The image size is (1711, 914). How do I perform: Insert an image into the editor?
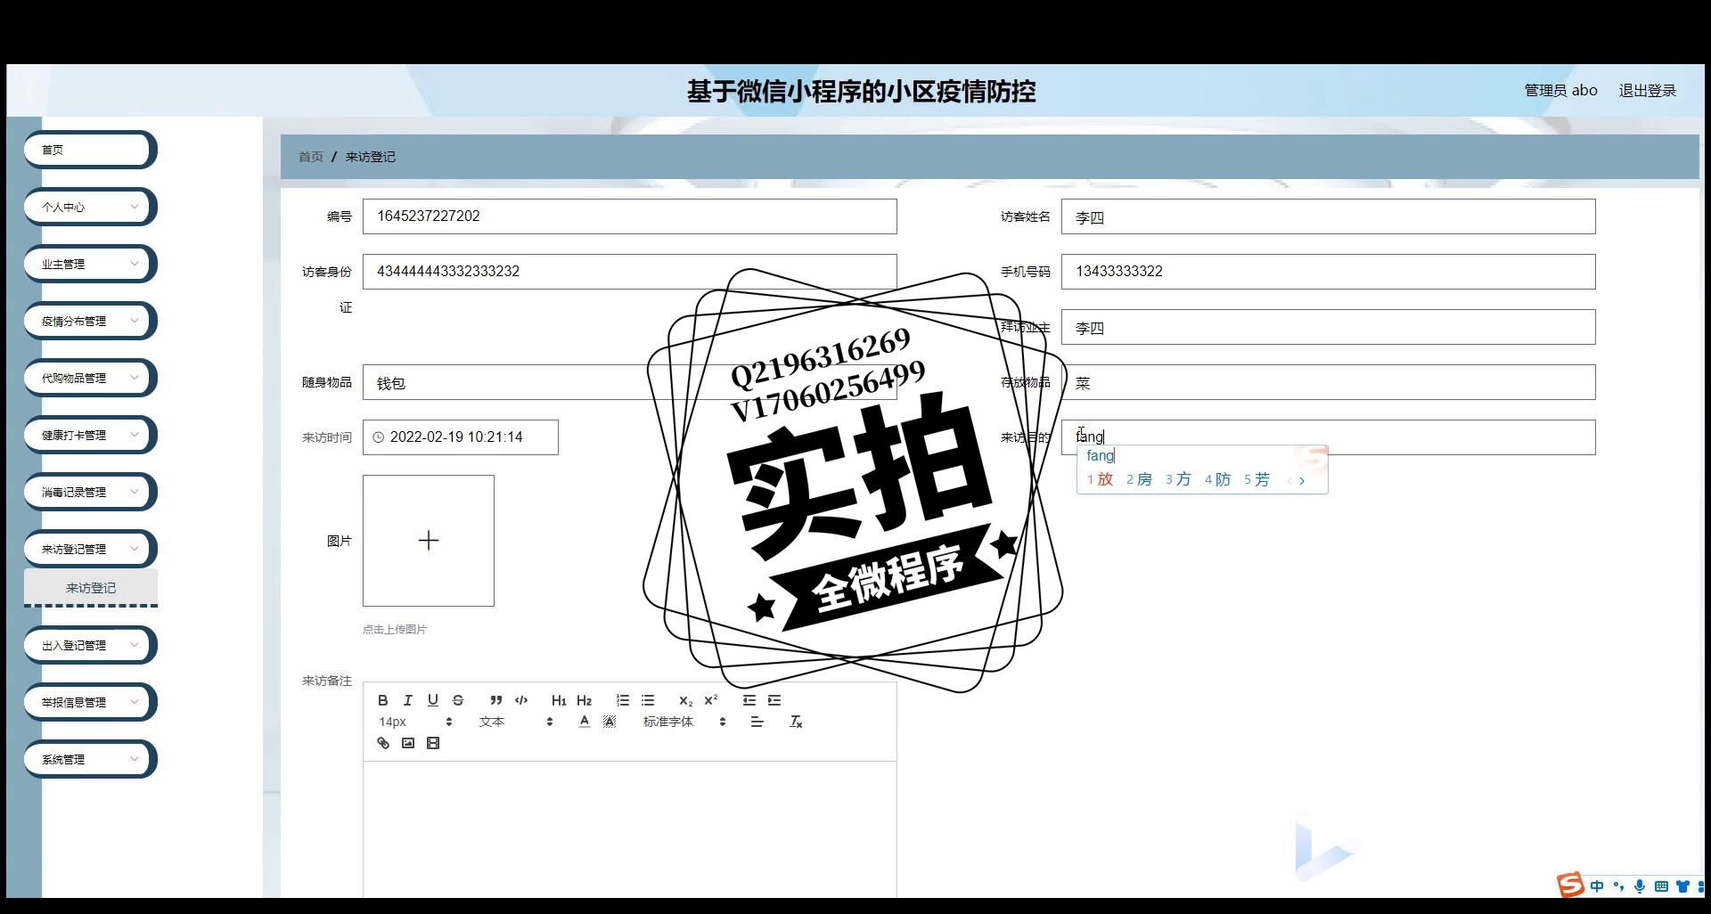(408, 743)
